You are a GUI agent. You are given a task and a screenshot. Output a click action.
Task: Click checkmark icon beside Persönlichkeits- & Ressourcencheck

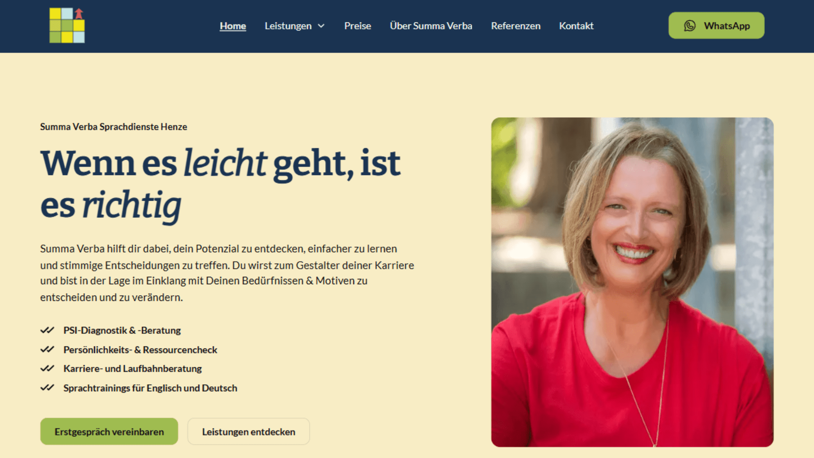coord(47,349)
